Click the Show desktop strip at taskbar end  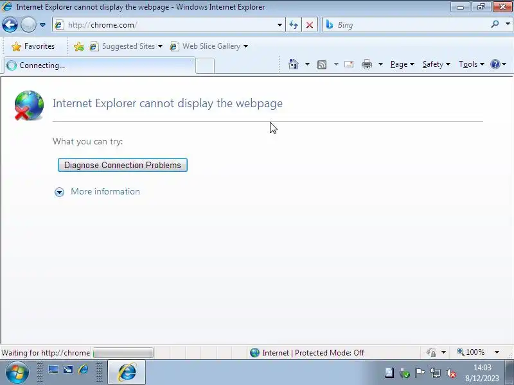pos(510,372)
